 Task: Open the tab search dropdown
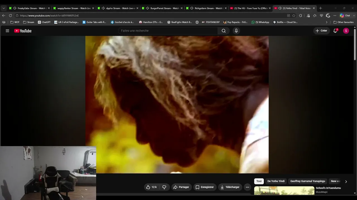coord(4,8)
